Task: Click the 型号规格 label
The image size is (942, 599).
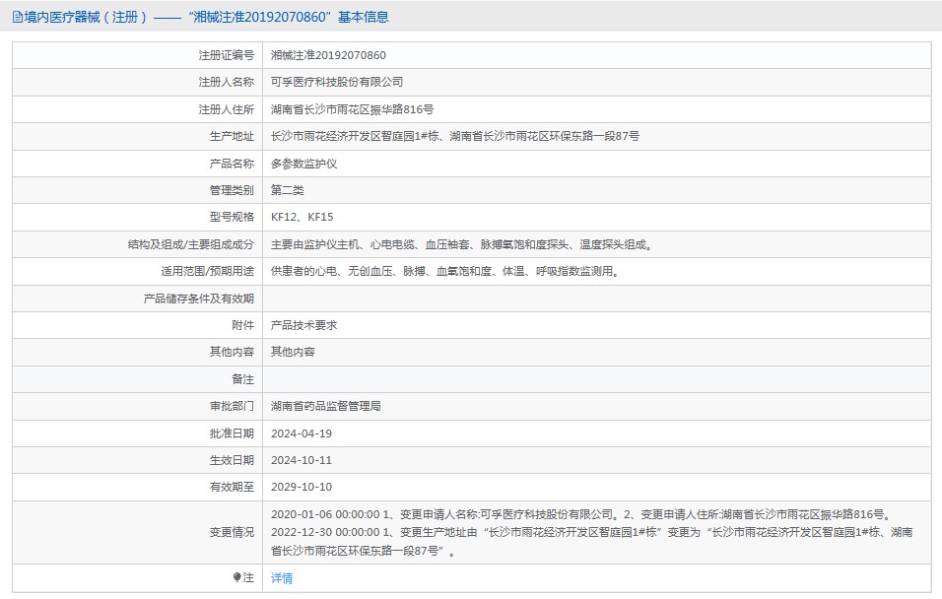Action: pos(232,217)
